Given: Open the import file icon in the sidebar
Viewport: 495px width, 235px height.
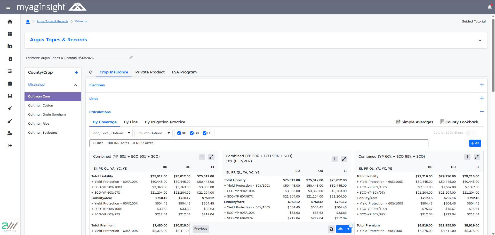Looking at the screenshot, I should pos(10,59).
